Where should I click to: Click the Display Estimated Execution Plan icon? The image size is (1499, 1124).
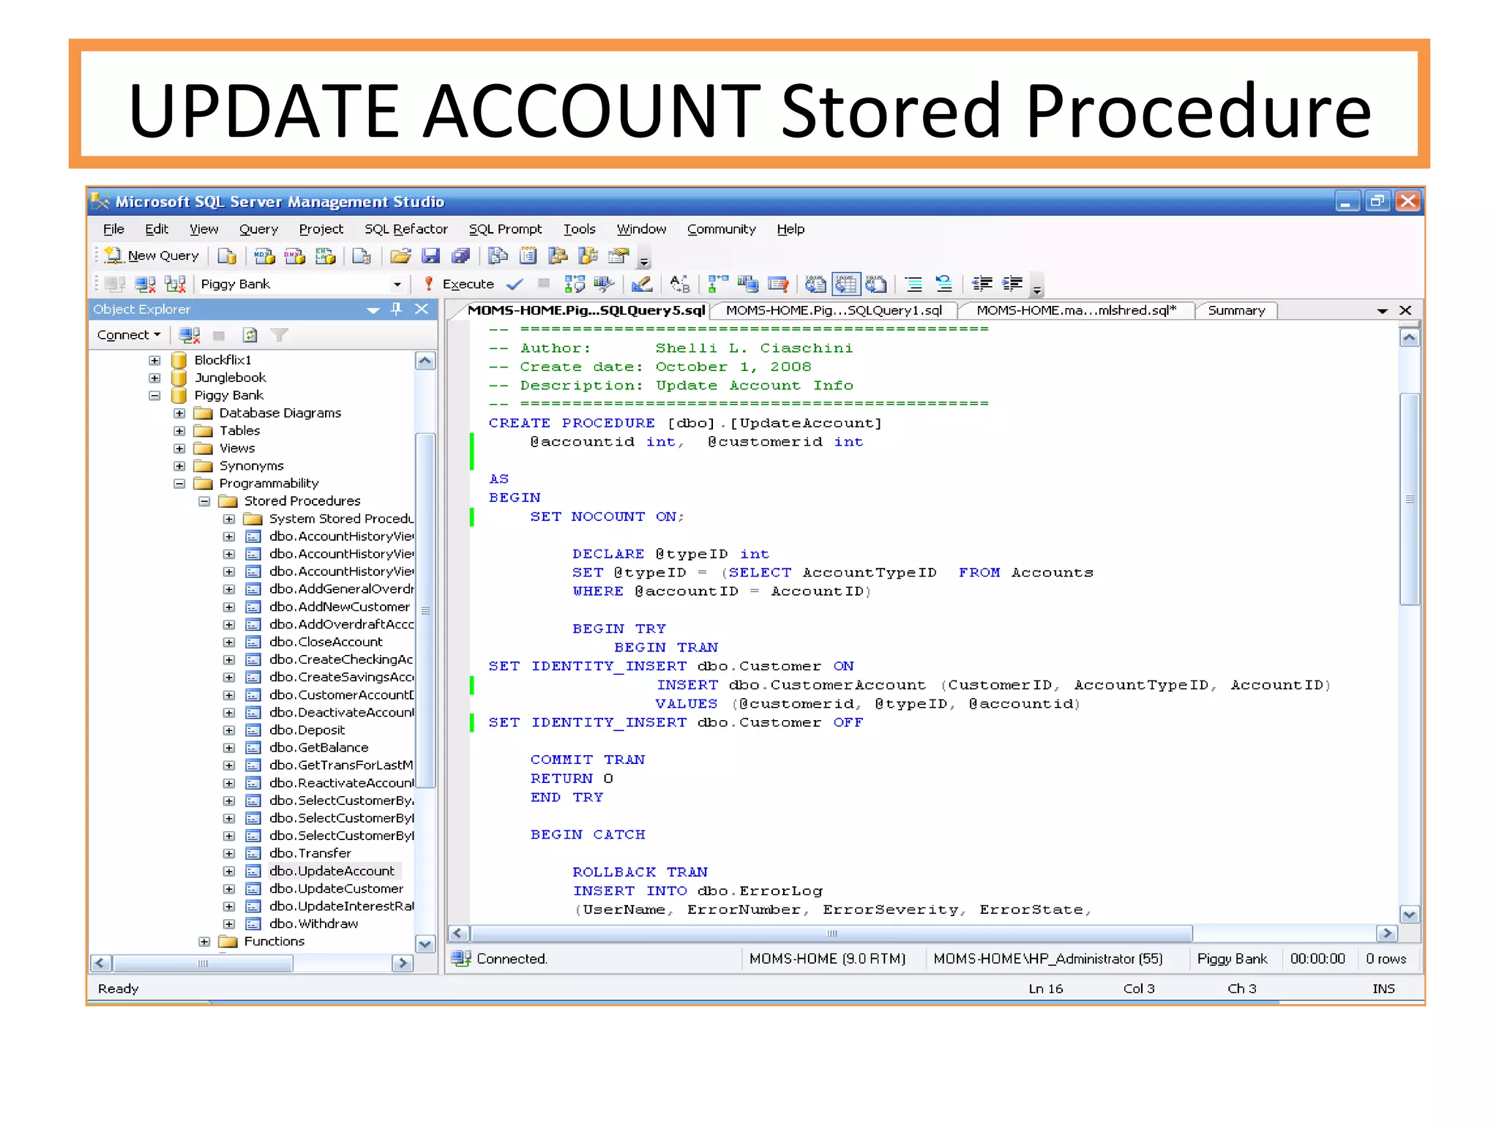[x=575, y=284]
